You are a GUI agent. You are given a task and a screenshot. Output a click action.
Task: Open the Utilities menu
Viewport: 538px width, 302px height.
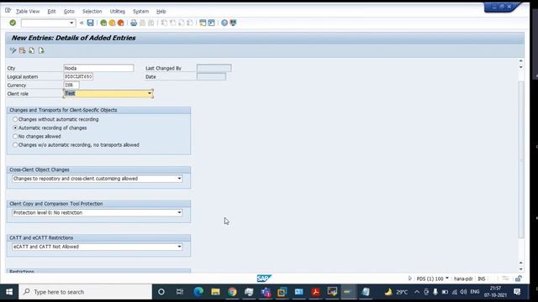118,11
